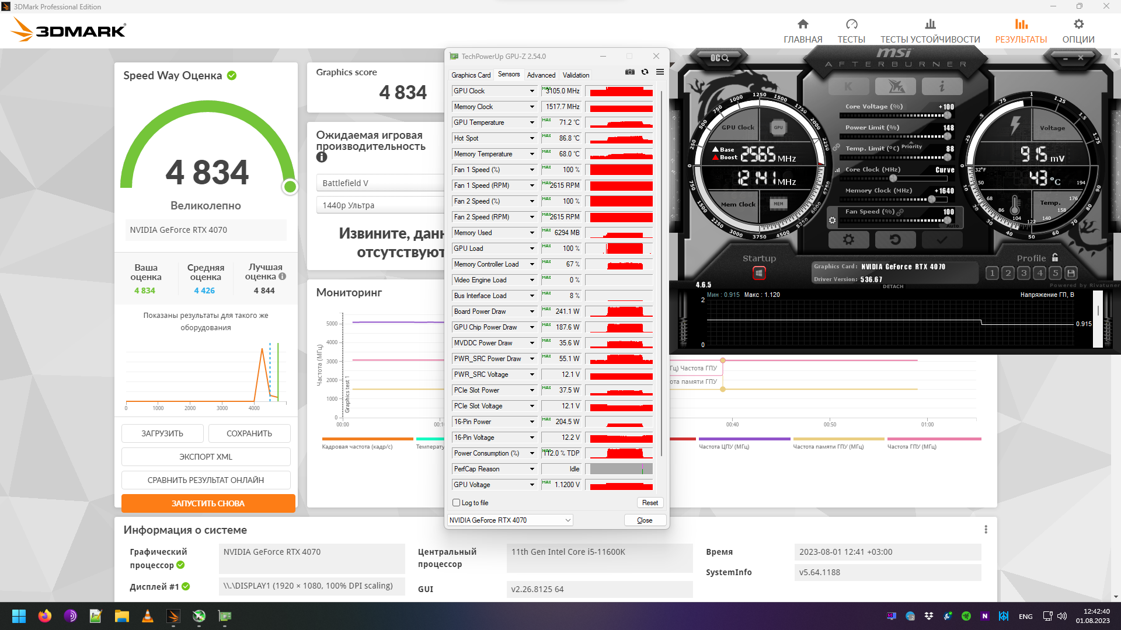Toggle the Apply at Windows Startup button
Screen dimensions: 1121x630
coord(758,273)
